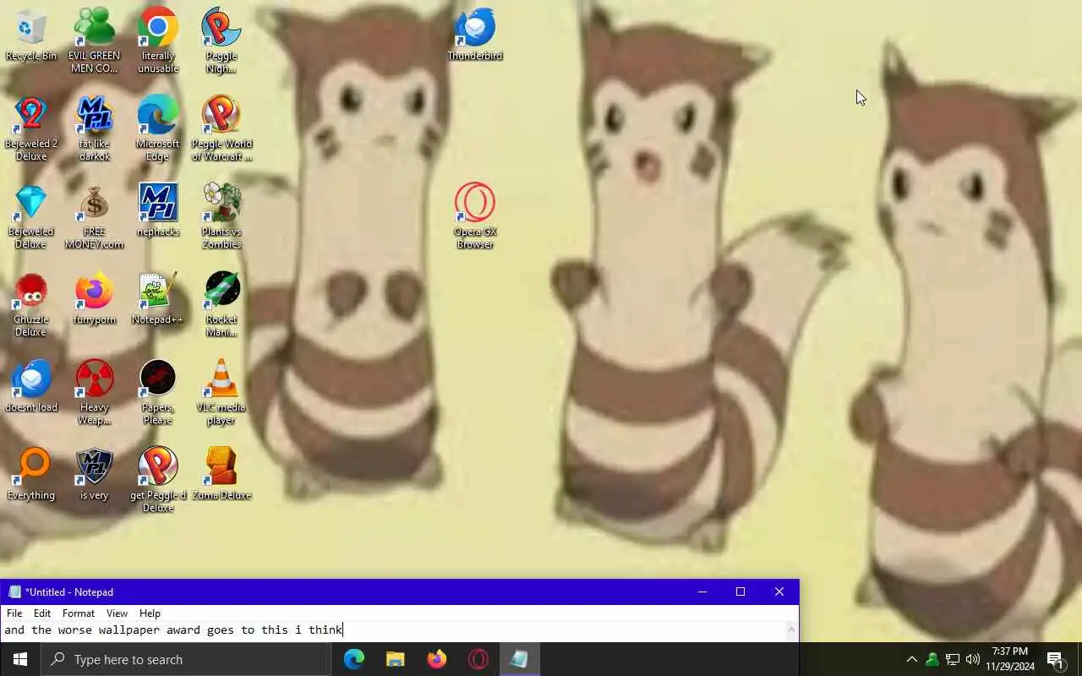This screenshot has height=676, width=1082.
Task: Select the FREE MONEY.com desktop icon
Action: (x=95, y=216)
